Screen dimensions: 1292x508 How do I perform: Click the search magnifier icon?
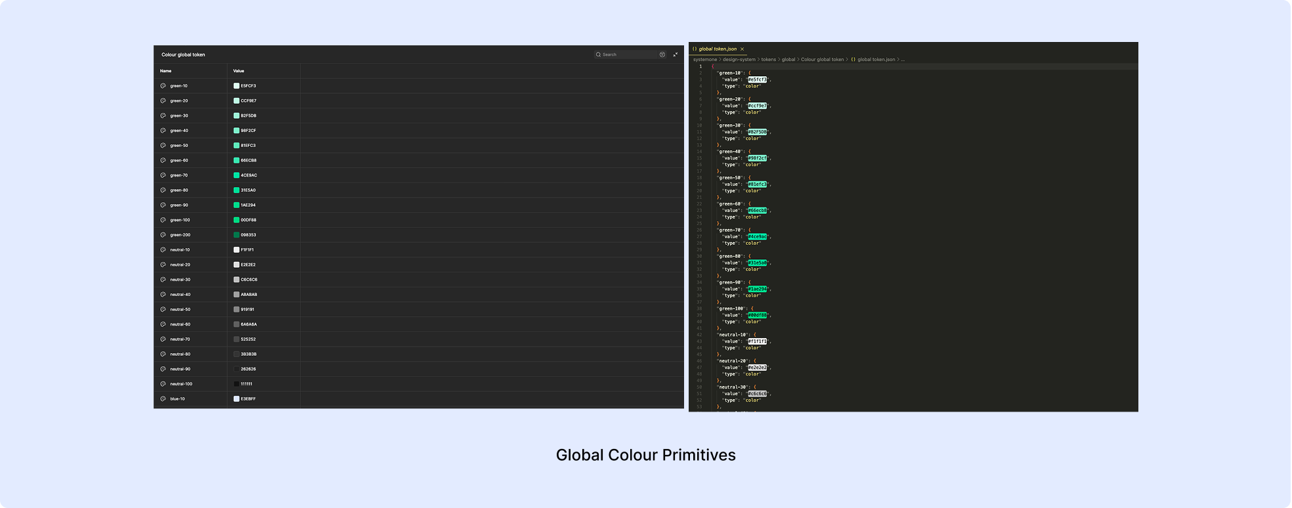598,54
